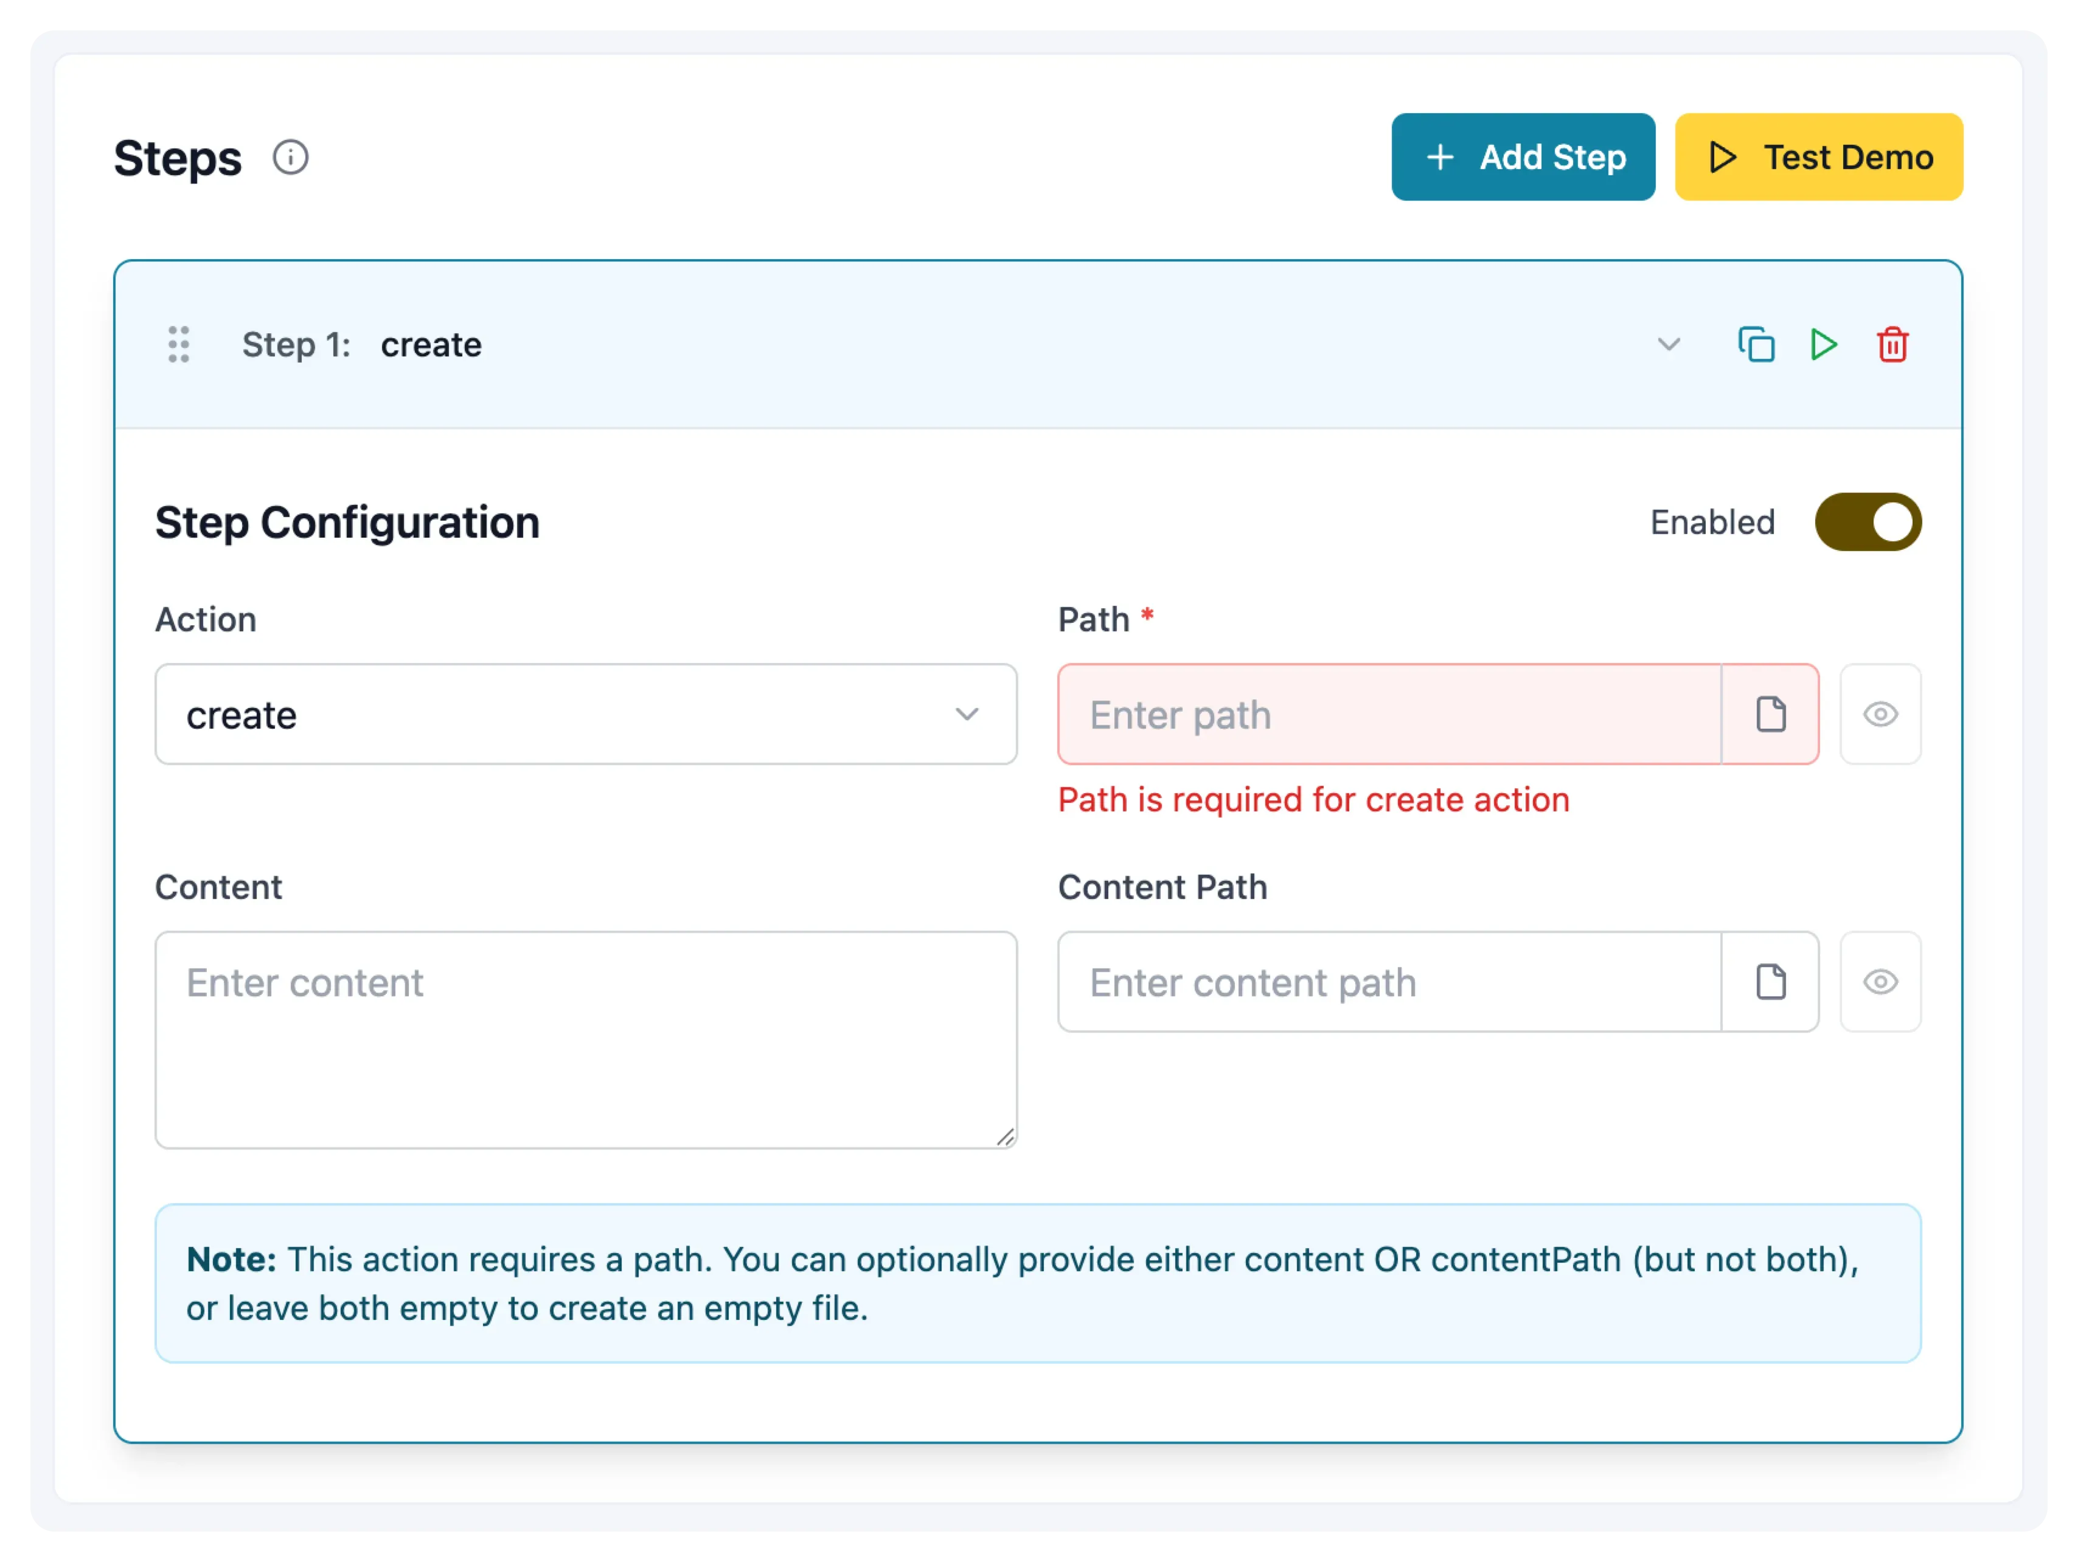
Task: Click the Test Demo play icon
Action: coord(1723,157)
